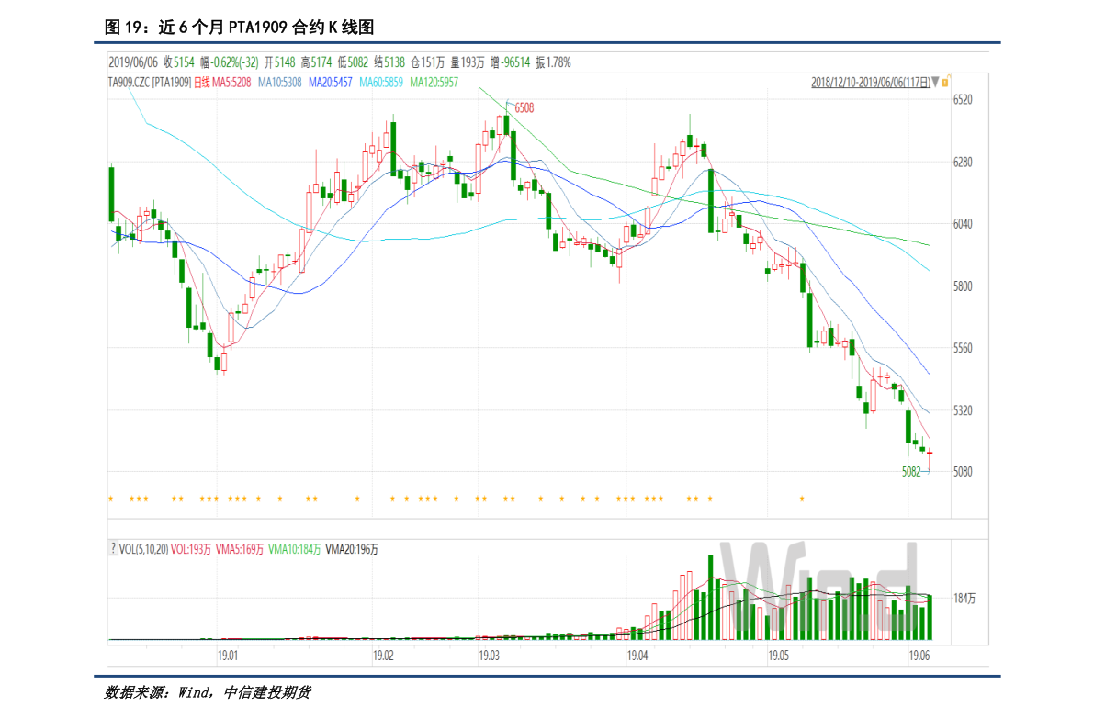Click the 2018/12/10-2019/06/06 date range link
Screen dimensions: 1094x718
tap(870, 82)
